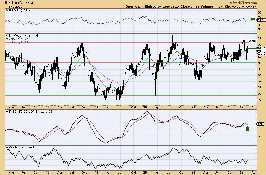
Task: Click the High 65.56 value
Action: [153, 6]
